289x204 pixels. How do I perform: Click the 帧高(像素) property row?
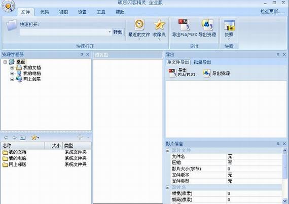pos(226,199)
